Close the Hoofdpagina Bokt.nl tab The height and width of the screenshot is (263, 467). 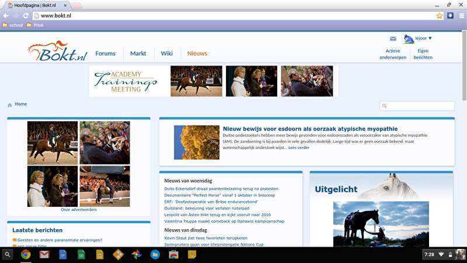point(65,5)
